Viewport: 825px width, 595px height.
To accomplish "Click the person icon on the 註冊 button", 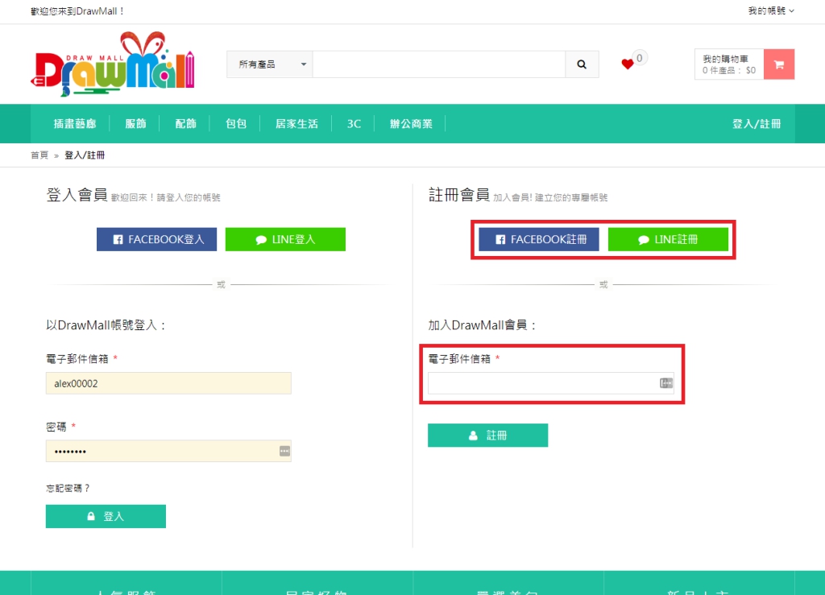I will pyautogui.click(x=472, y=435).
